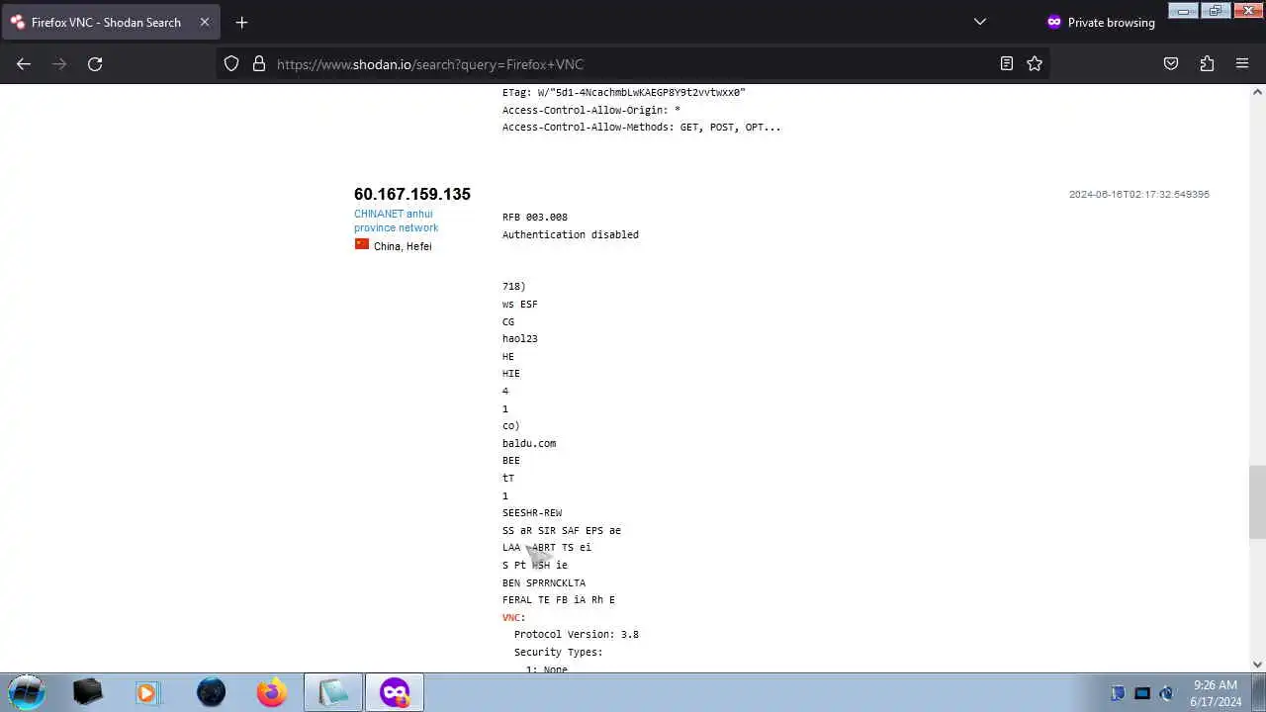Viewport: 1266px width, 712px height.
Task: Bookmark this page with the star
Action: tap(1035, 63)
